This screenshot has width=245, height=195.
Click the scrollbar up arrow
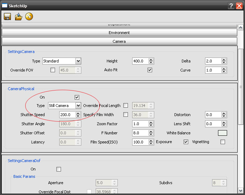(241, 28)
